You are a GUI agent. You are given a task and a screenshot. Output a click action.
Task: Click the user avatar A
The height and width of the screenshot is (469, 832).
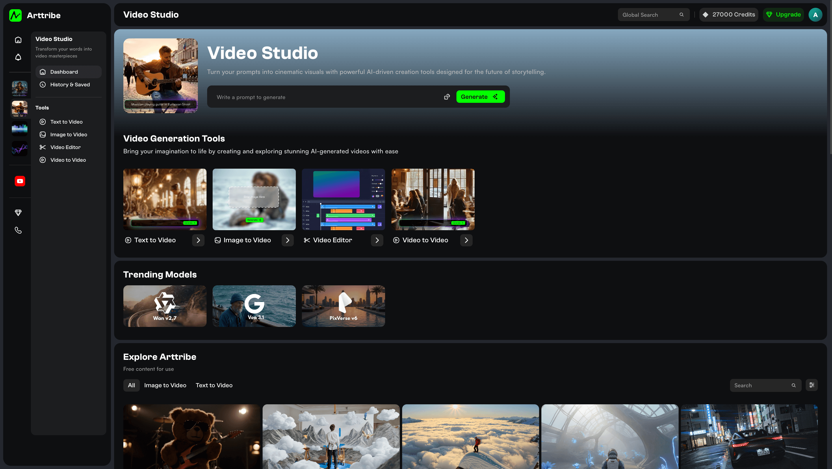coord(815,15)
